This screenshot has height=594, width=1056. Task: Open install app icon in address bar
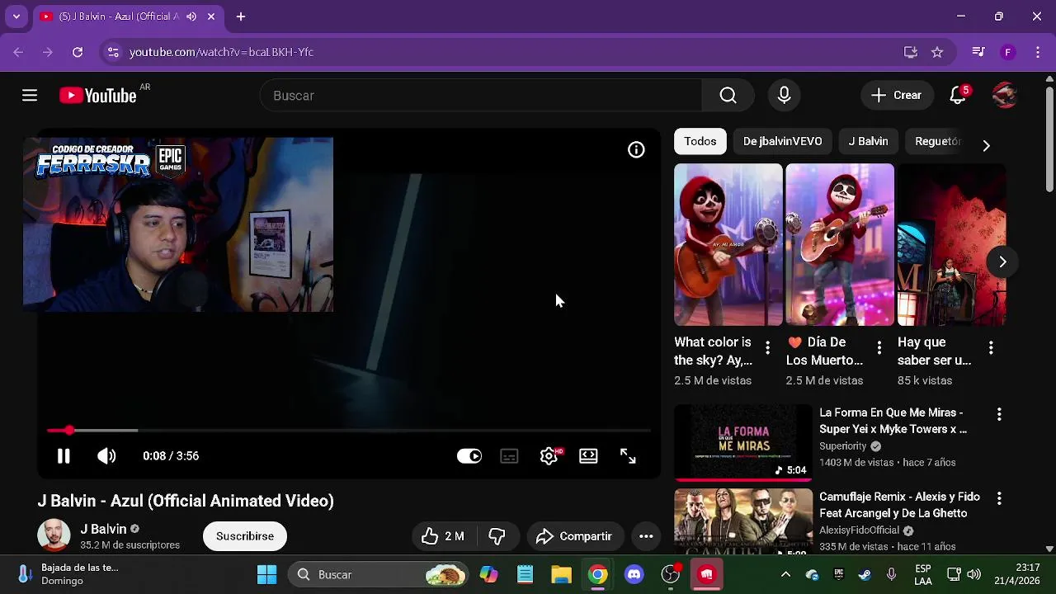(911, 52)
